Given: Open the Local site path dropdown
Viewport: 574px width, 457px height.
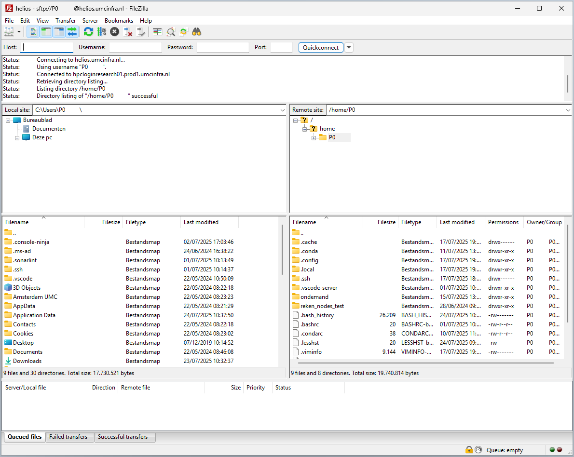Looking at the screenshot, I should 282,110.
